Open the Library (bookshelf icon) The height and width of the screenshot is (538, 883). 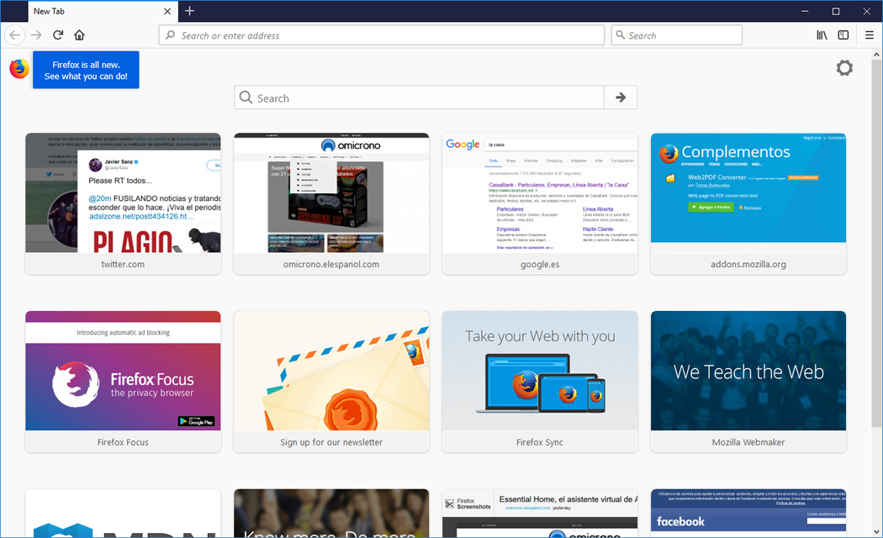(822, 34)
